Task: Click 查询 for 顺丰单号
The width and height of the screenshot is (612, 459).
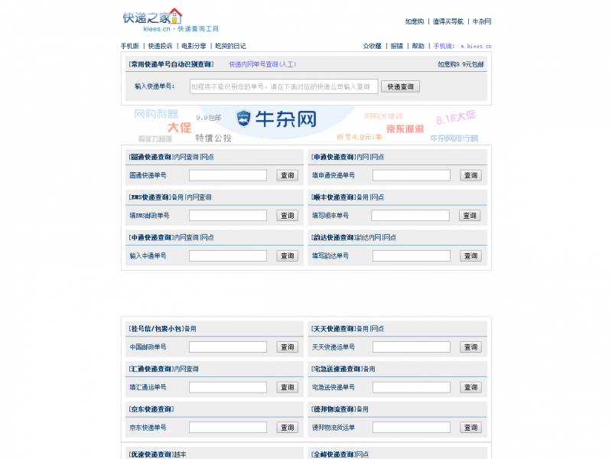Action: click(470, 216)
